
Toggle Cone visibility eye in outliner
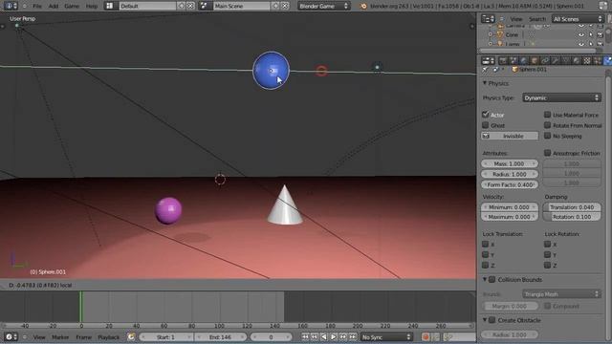[581, 34]
